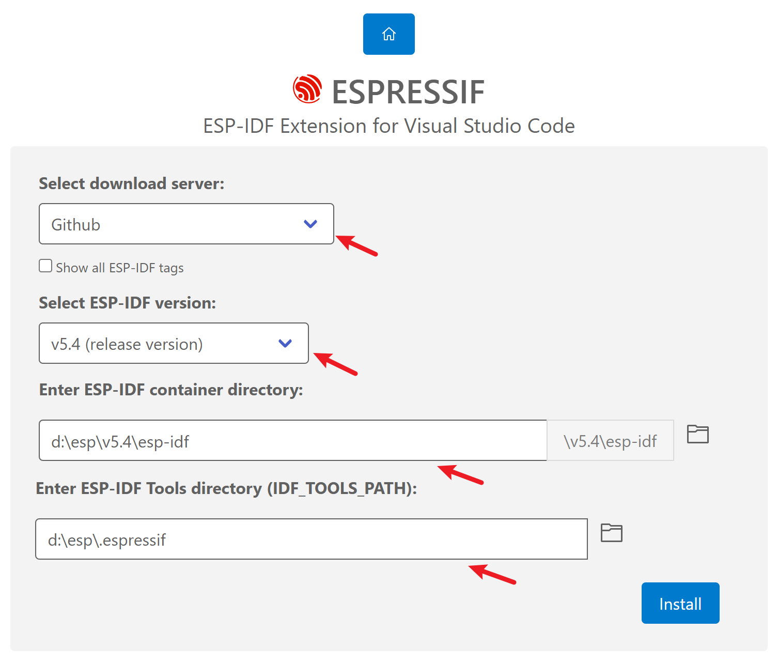
Task: Click the grayed \v5.4\esp-idf path suffix box
Action: [610, 440]
